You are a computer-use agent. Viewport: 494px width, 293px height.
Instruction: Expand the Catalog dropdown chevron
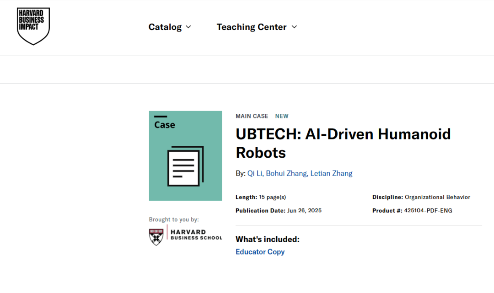[x=188, y=27]
